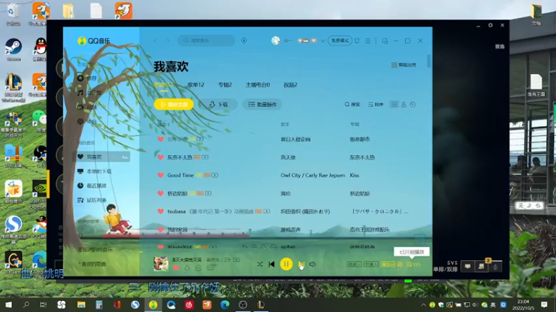Open comments for the playing song
The width and height of the screenshot is (556, 312).
coord(210,268)
